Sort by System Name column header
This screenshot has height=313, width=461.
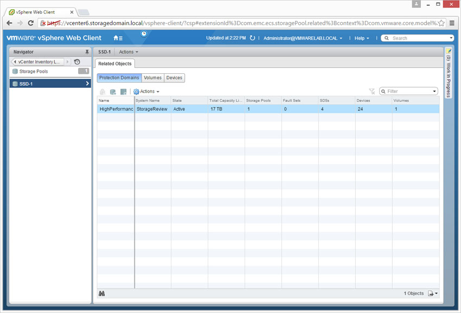coord(152,100)
